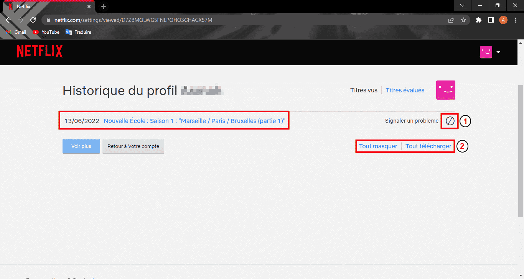This screenshot has width=524, height=279.
Task: Click the Netflix logo in header
Action: click(x=40, y=51)
